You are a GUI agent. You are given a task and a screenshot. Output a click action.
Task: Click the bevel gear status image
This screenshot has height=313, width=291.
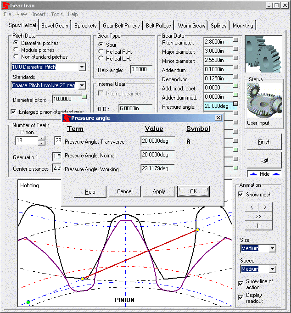[264, 101]
